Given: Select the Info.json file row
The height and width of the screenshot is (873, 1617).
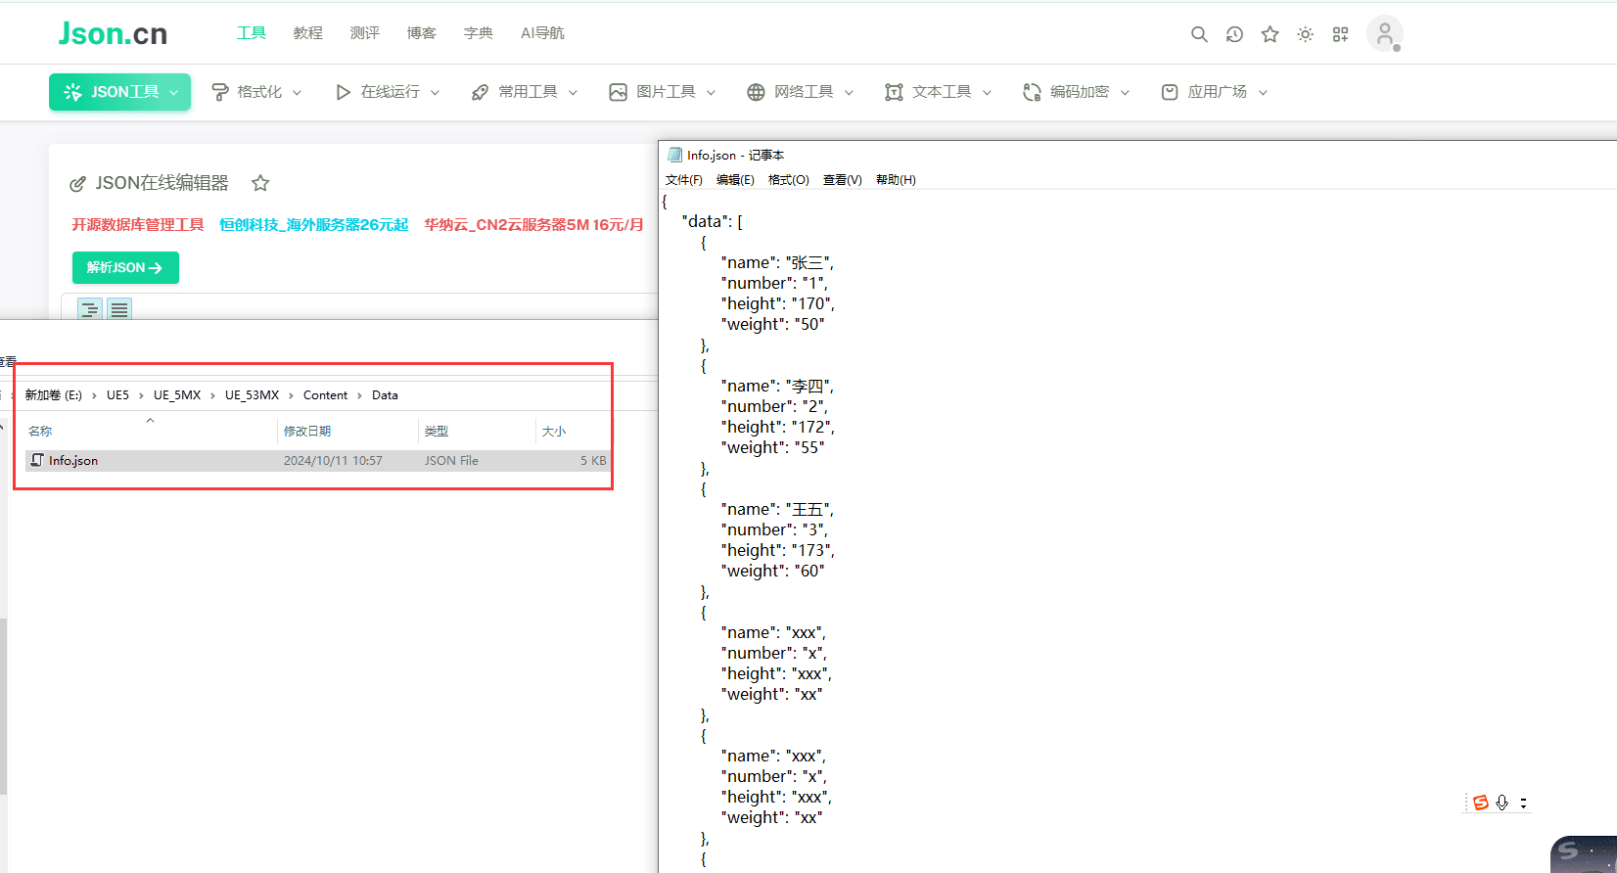Looking at the screenshot, I should point(318,461).
